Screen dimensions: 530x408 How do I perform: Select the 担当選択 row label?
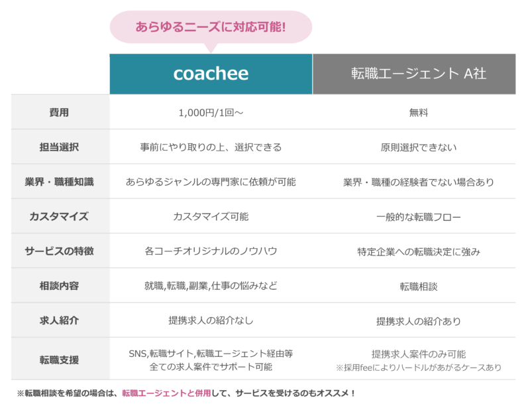click(x=59, y=147)
